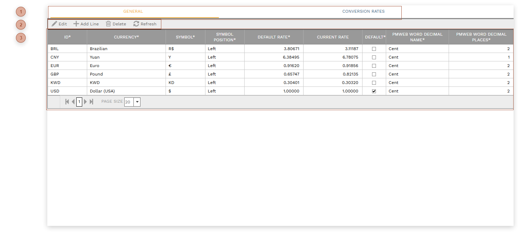Viewport: 521px width, 234px height.
Task: Click the Add Line plus icon
Action: point(76,24)
